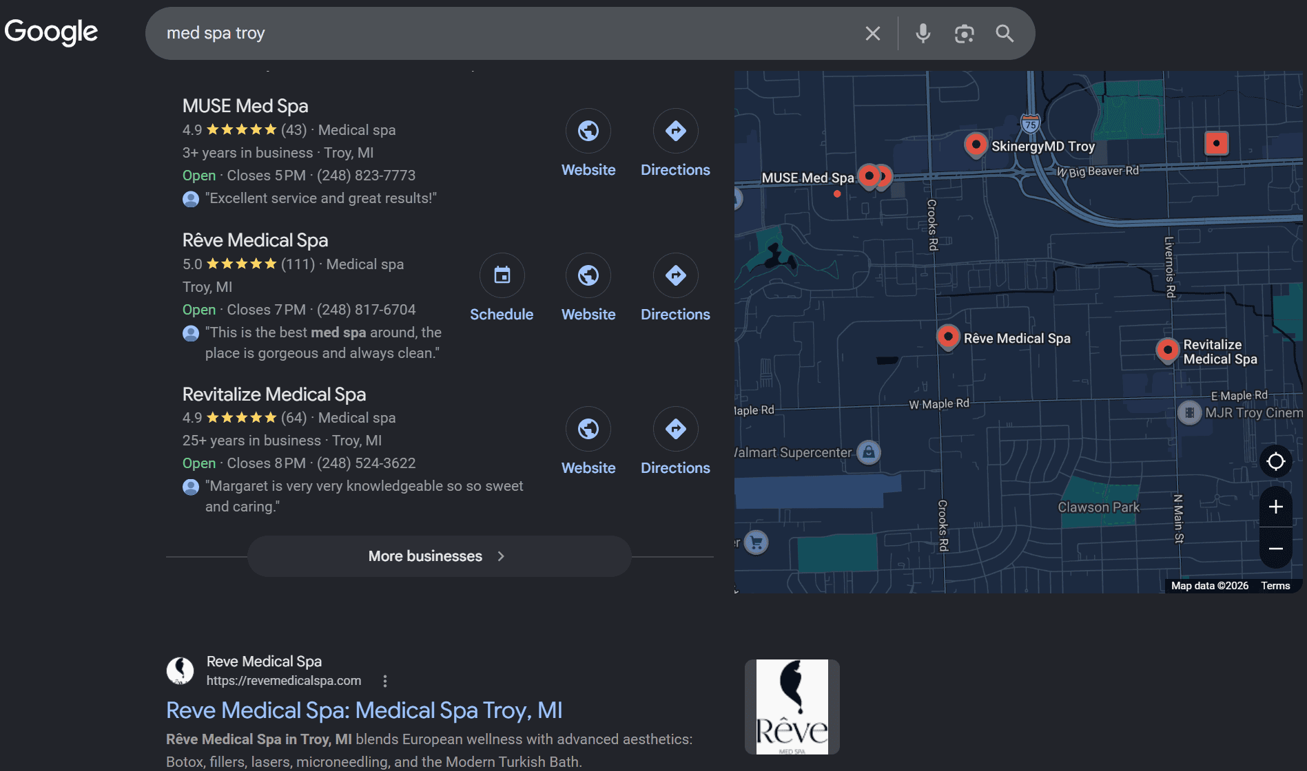Get directions to Revitalize Medical Spa

pyautogui.click(x=675, y=429)
